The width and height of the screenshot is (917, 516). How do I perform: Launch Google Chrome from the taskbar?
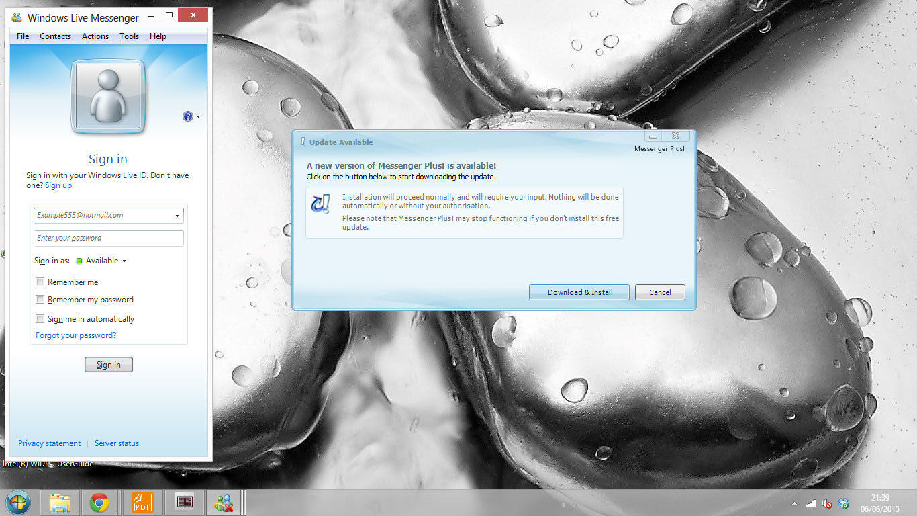point(100,503)
